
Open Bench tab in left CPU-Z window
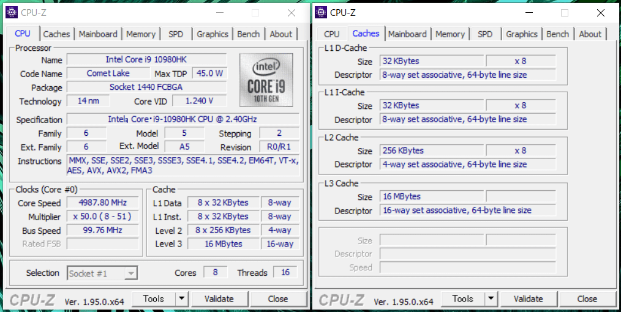249,34
